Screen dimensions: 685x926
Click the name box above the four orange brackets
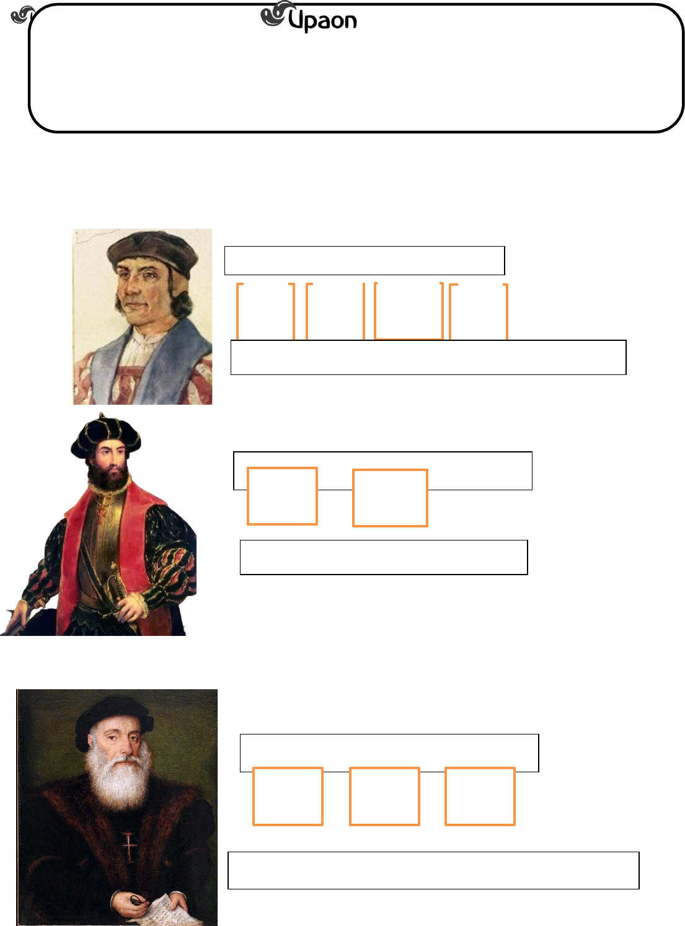[365, 260]
